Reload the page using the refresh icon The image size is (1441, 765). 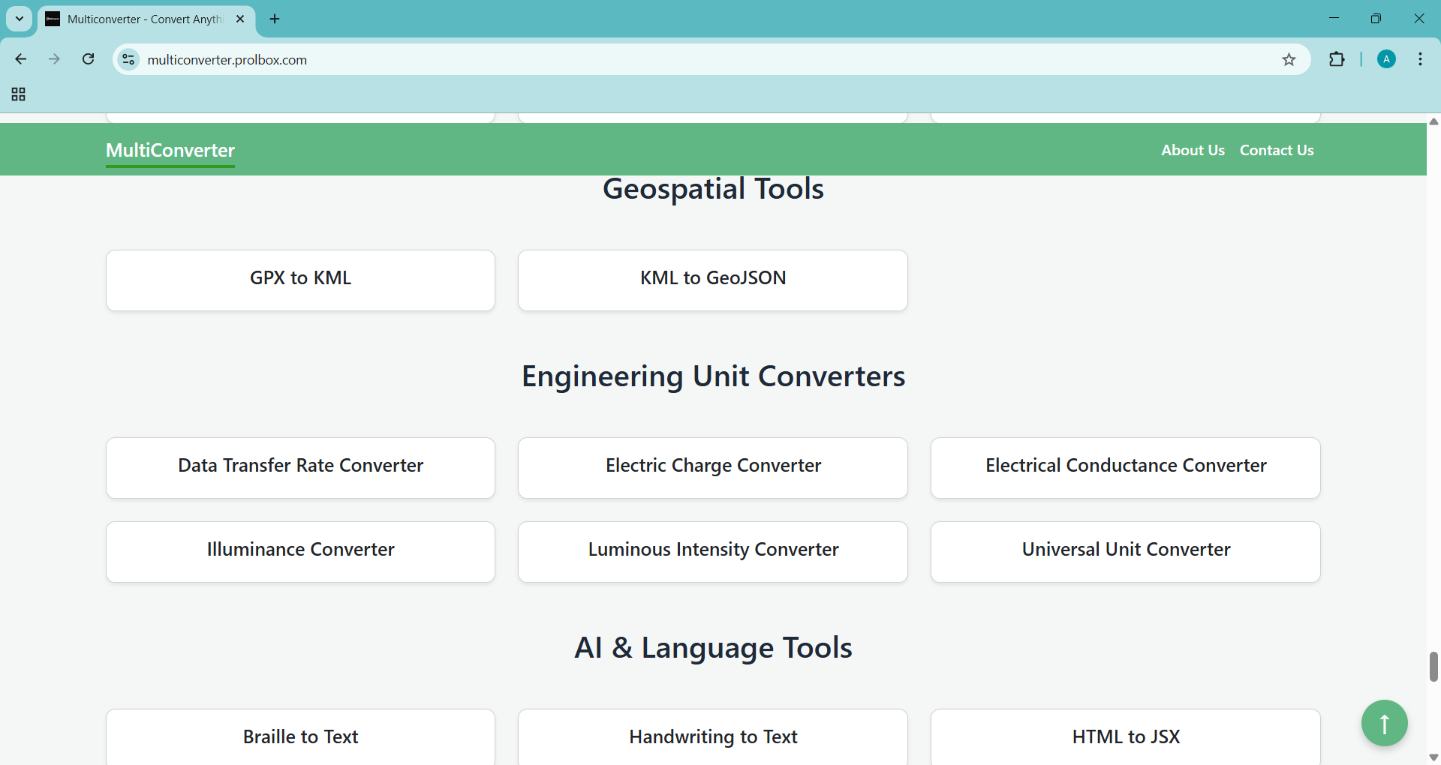pos(89,59)
